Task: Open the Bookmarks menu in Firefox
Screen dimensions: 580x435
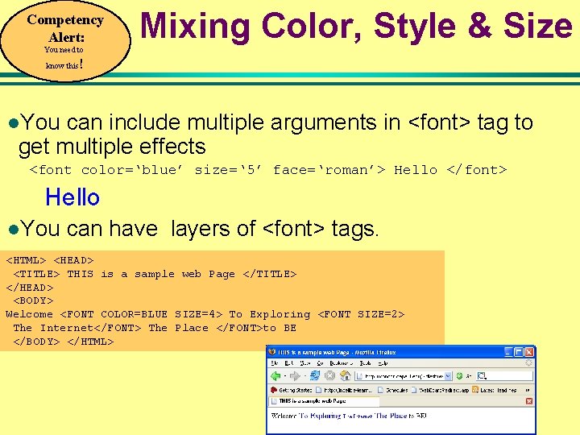Action: [341, 363]
